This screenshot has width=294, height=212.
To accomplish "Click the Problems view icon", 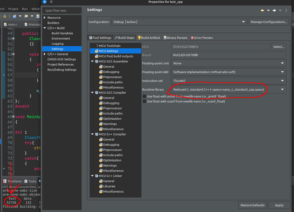I will [5, 181].
